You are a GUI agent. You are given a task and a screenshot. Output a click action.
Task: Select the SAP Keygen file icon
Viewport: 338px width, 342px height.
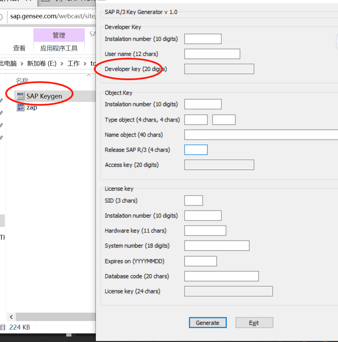20,96
